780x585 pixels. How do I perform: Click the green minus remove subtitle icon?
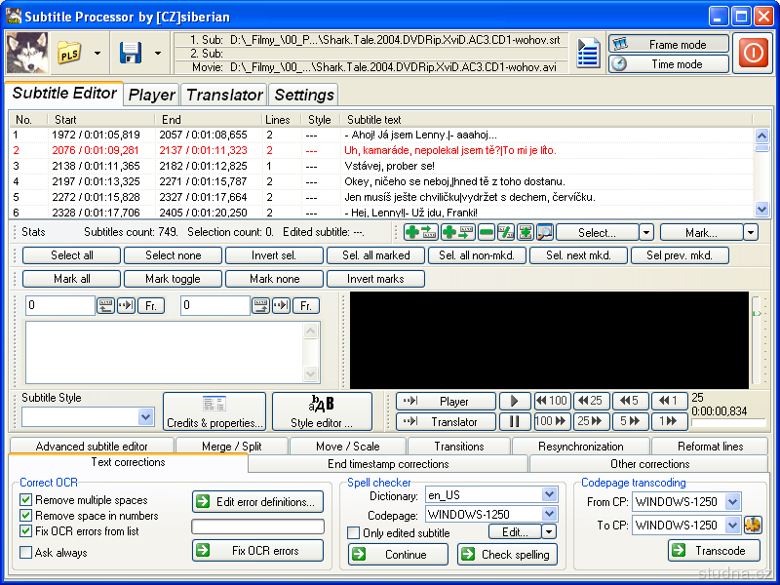[485, 232]
